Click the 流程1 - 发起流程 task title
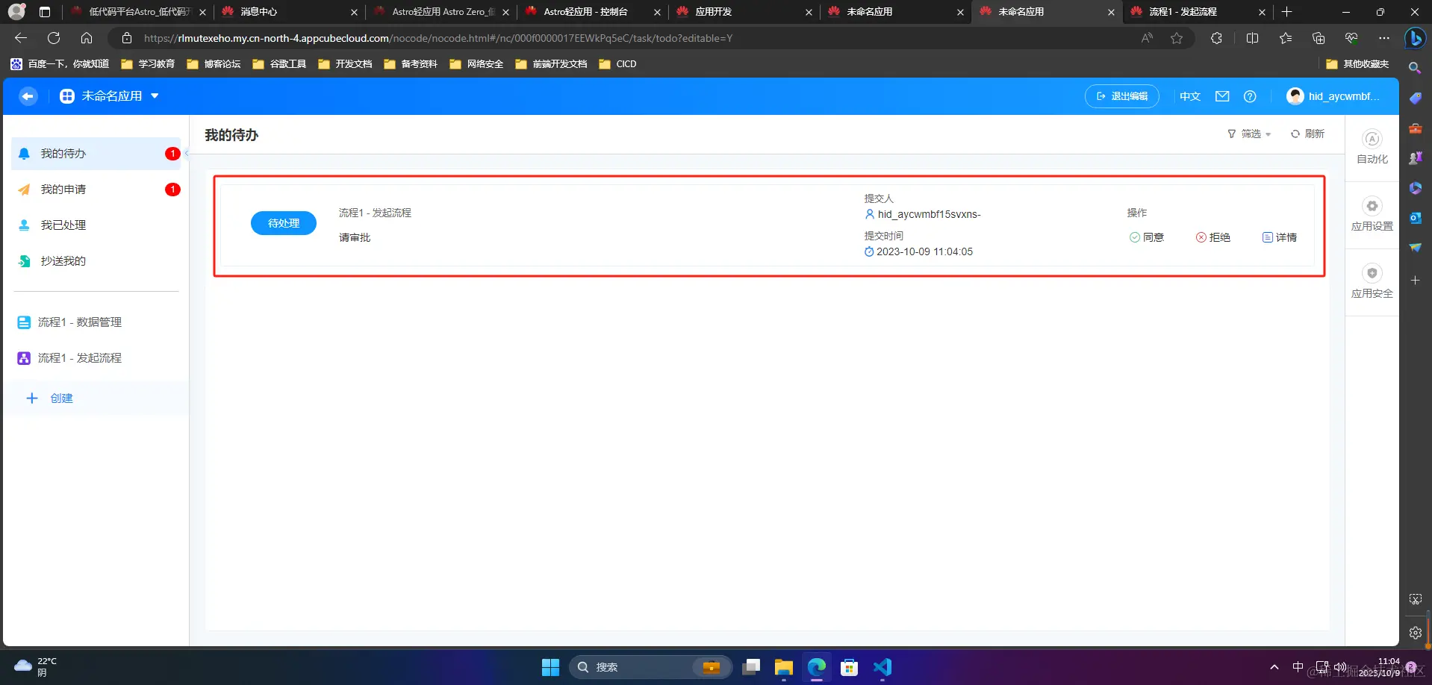This screenshot has height=685, width=1432. (375, 213)
